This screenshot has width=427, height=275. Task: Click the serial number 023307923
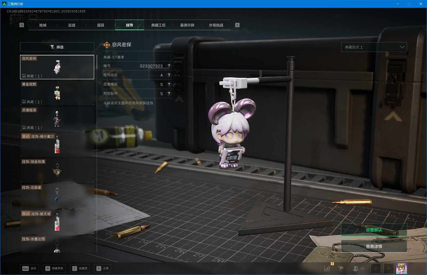pos(151,66)
